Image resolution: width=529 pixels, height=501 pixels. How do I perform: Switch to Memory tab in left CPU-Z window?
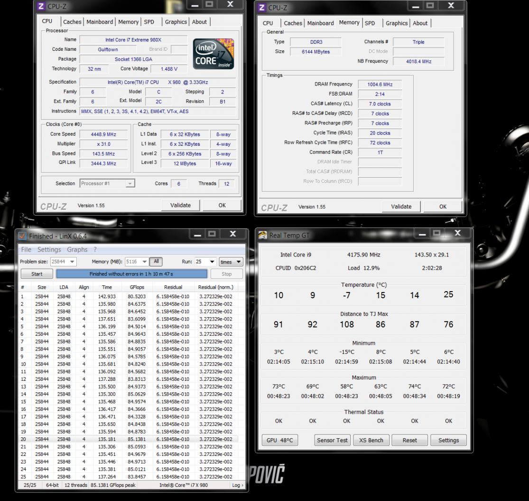pyautogui.click(x=128, y=21)
